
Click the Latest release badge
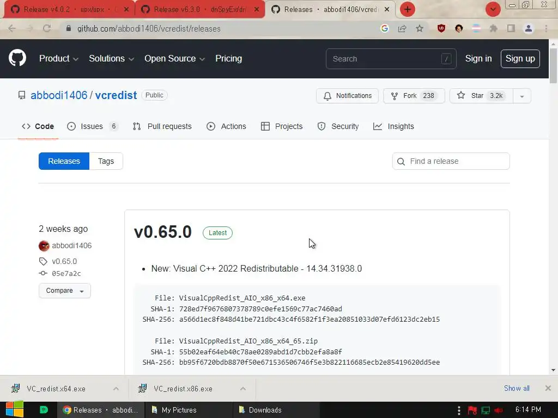pyautogui.click(x=217, y=233)
